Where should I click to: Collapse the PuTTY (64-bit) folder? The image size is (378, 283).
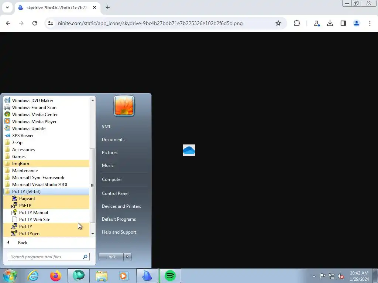(x=47, y=191)
